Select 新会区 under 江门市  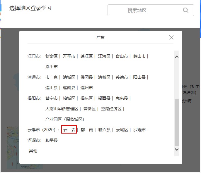click(x=51, y=56)
